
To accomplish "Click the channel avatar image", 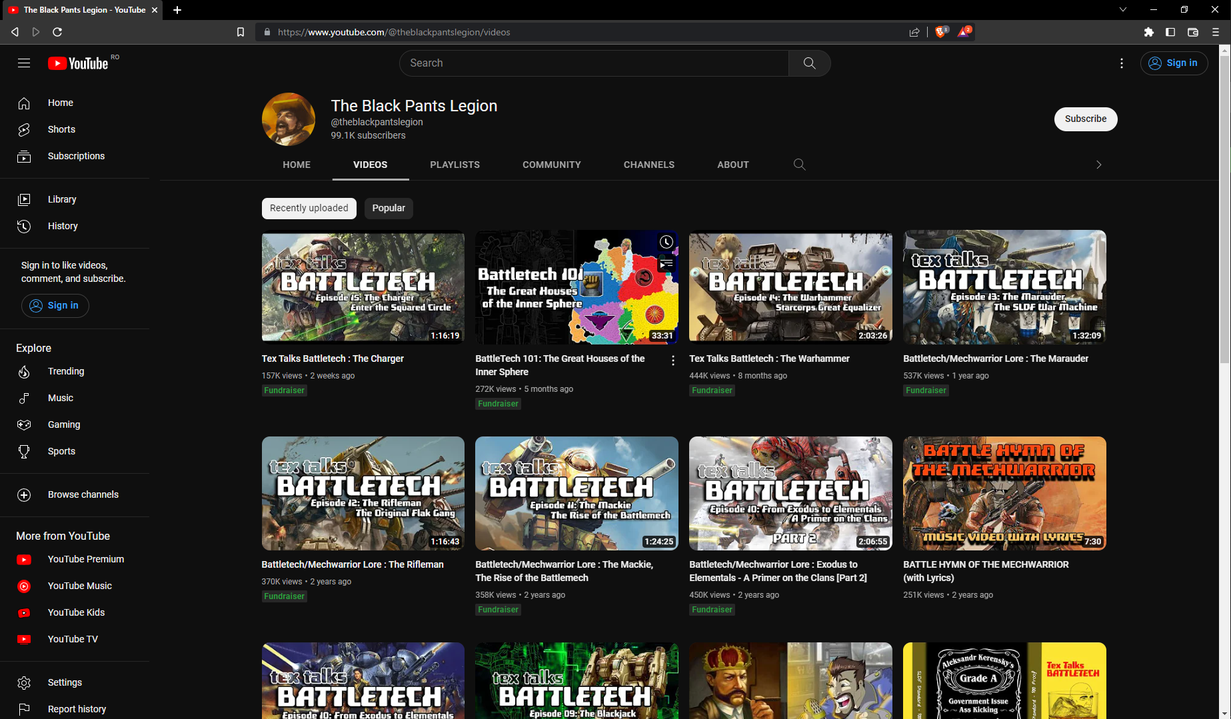I will 289,119.
